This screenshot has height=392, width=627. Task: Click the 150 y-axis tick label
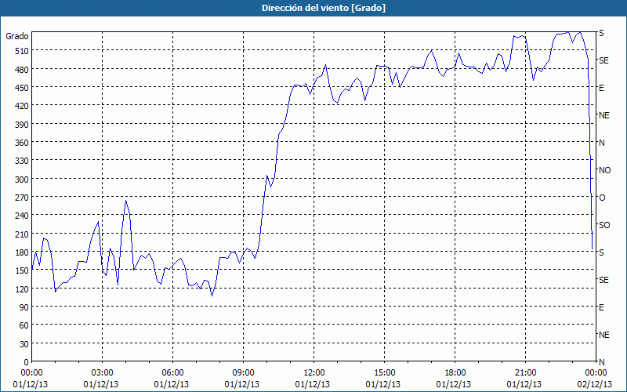(22, 270)
